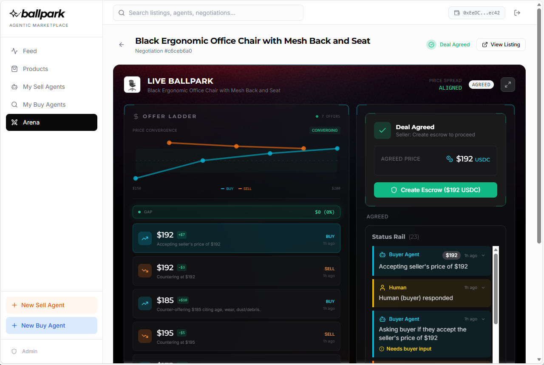This screenshot has height=365, width=544.
Task: Click the Admin shield icon
Action: tap(14, 351)
